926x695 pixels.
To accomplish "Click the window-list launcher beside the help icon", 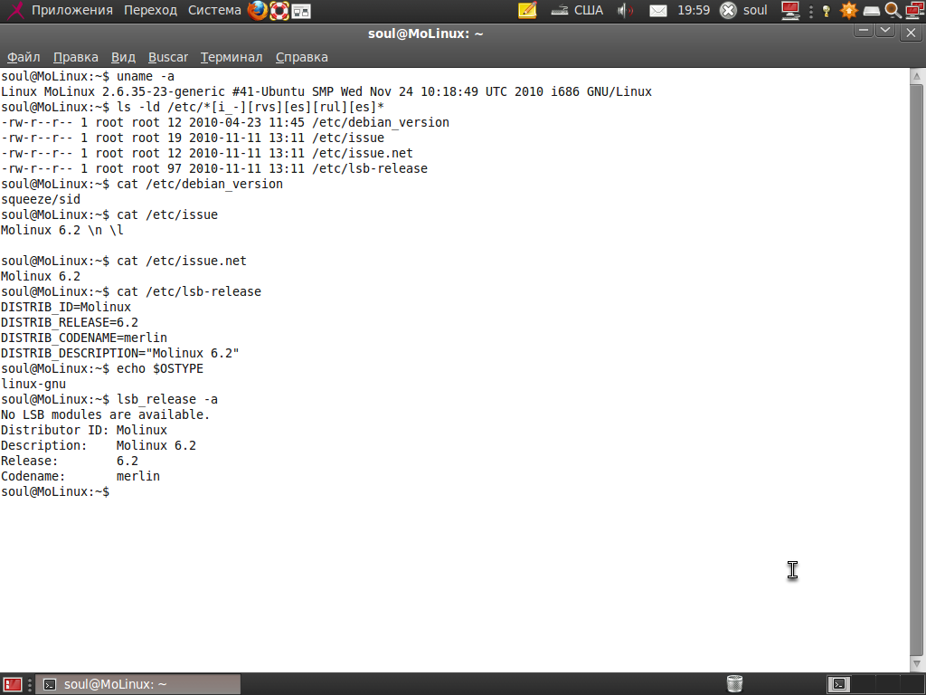I will [301, 11].
